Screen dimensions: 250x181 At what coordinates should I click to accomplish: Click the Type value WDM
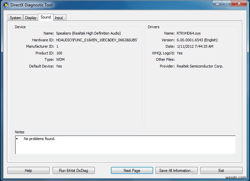[60, 59]
